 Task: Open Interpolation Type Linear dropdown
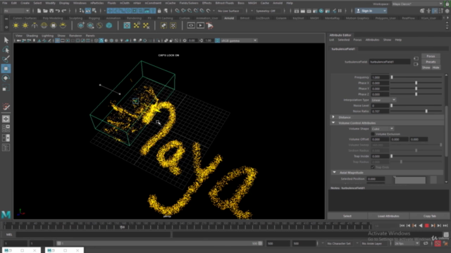coord(383,100)
